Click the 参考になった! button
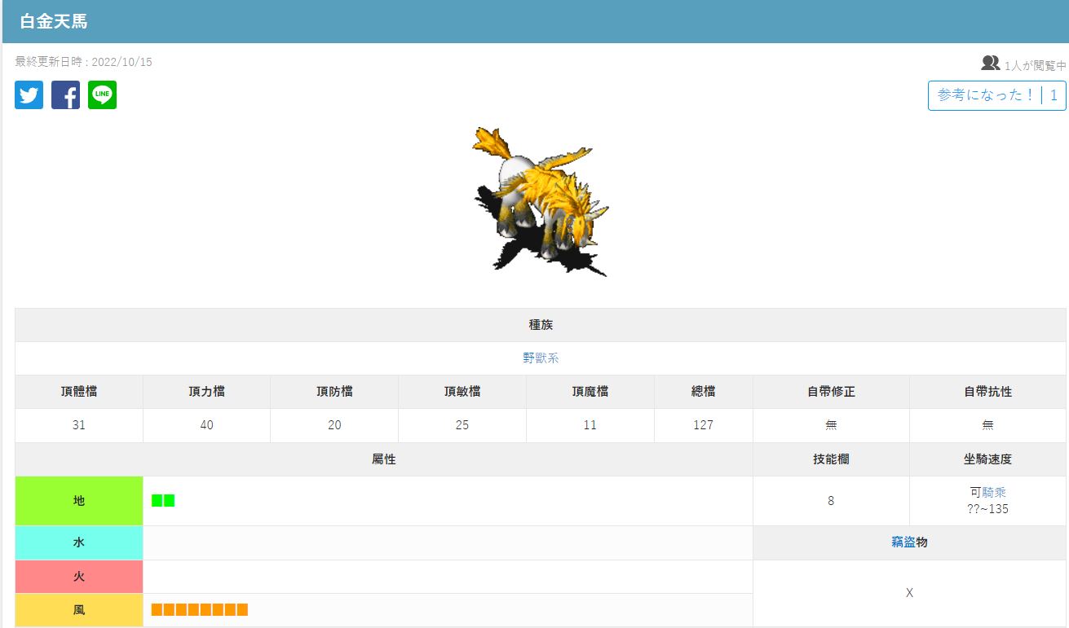 tap(996, 95)
